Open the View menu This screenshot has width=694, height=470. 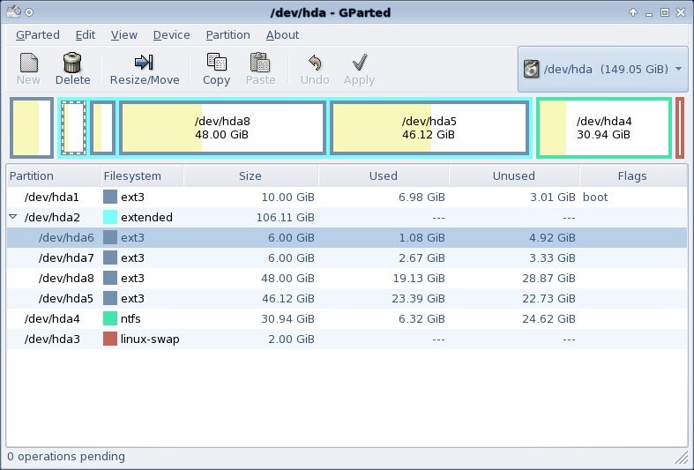click(124, 35)
